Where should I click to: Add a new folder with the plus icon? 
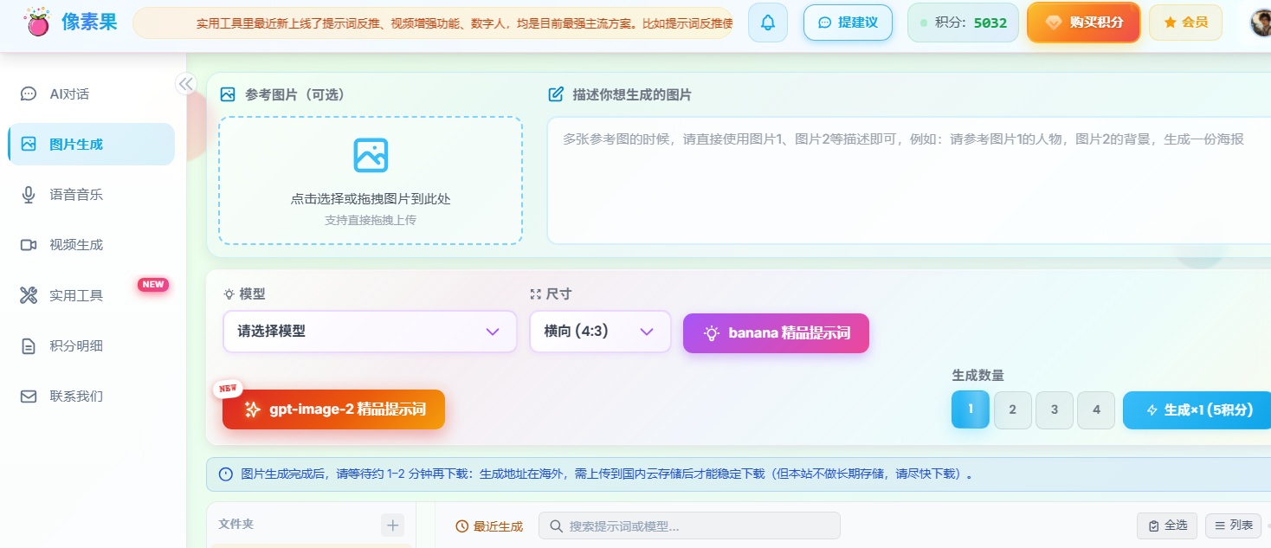click(x=393, y=525)
